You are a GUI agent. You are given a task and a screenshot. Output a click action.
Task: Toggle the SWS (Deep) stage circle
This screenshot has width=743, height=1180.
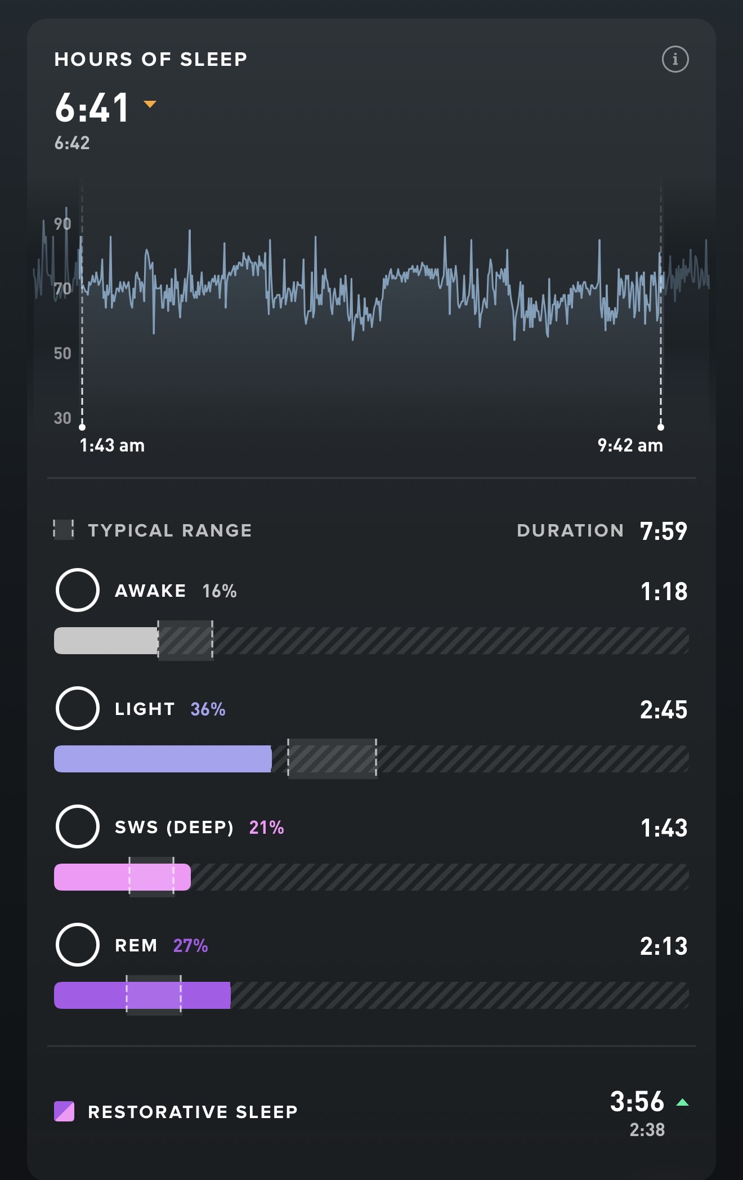tap(78, 826)
